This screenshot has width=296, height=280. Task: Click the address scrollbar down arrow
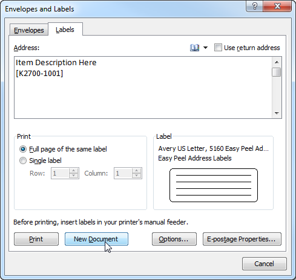click(x=277, y=113)
